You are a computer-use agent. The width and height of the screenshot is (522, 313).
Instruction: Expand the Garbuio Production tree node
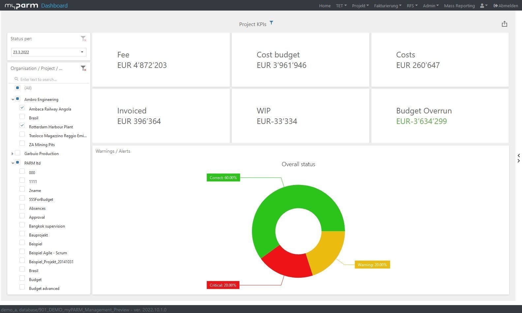pos(13,154)
